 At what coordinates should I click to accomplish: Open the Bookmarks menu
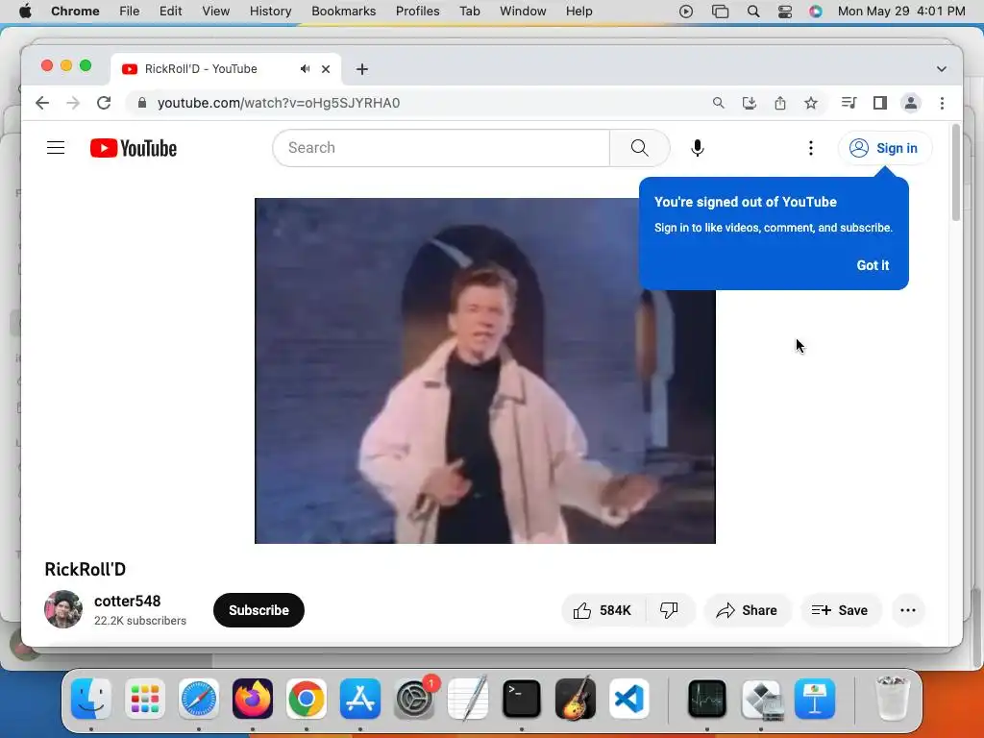pyautogui.click(x=344, y=12)
